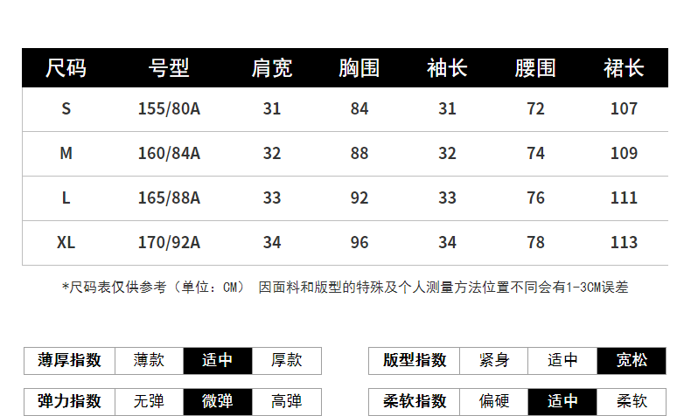Choose the 柔软 softness option
The width and height of the screenshot is (691, 416).
(632, 401)
